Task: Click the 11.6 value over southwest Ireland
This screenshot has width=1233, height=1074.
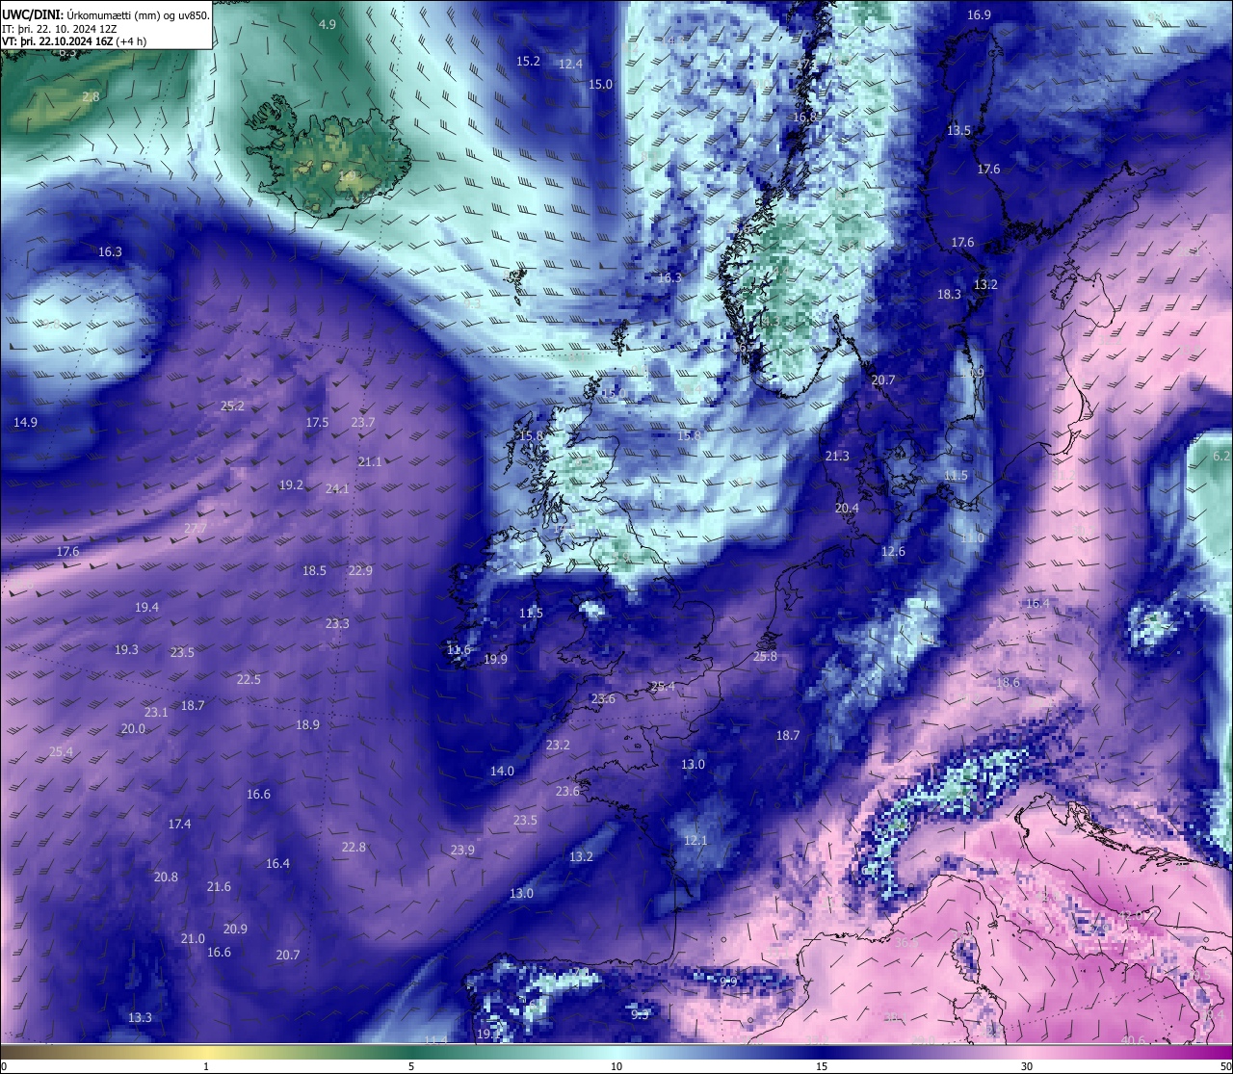Action: point(459,650)
